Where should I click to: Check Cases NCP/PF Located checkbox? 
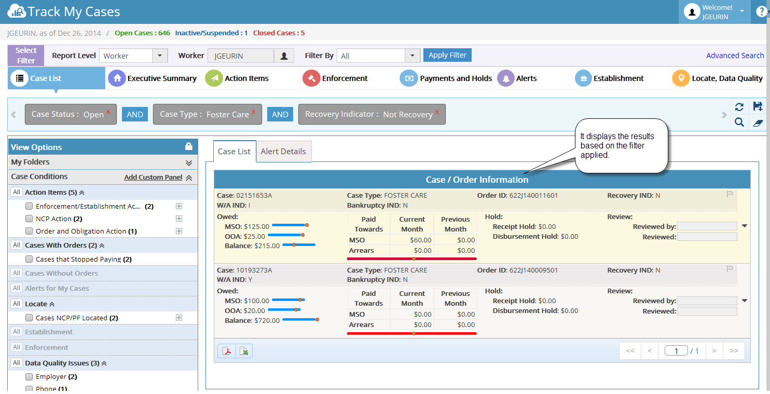click(29, 318)
